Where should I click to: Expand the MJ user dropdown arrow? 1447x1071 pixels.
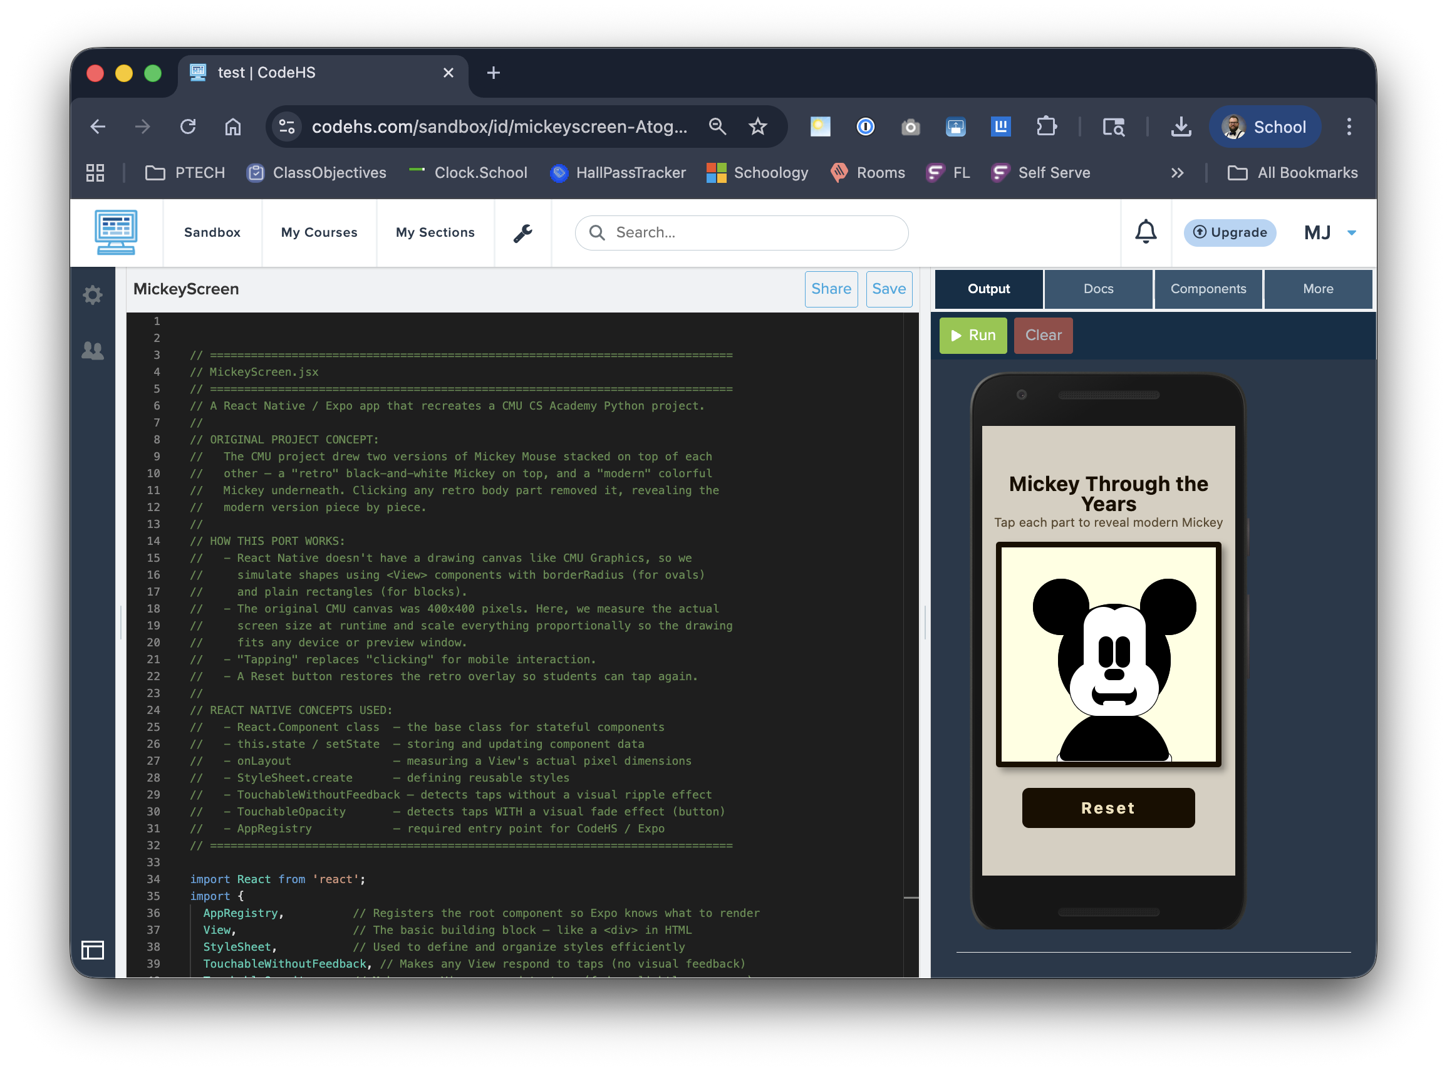pyautogui.click(x=1352, y=233)
